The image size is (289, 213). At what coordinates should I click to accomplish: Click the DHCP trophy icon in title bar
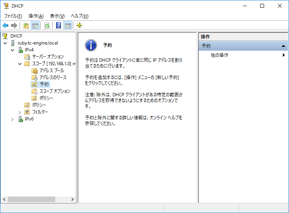(x=6, y=6)
